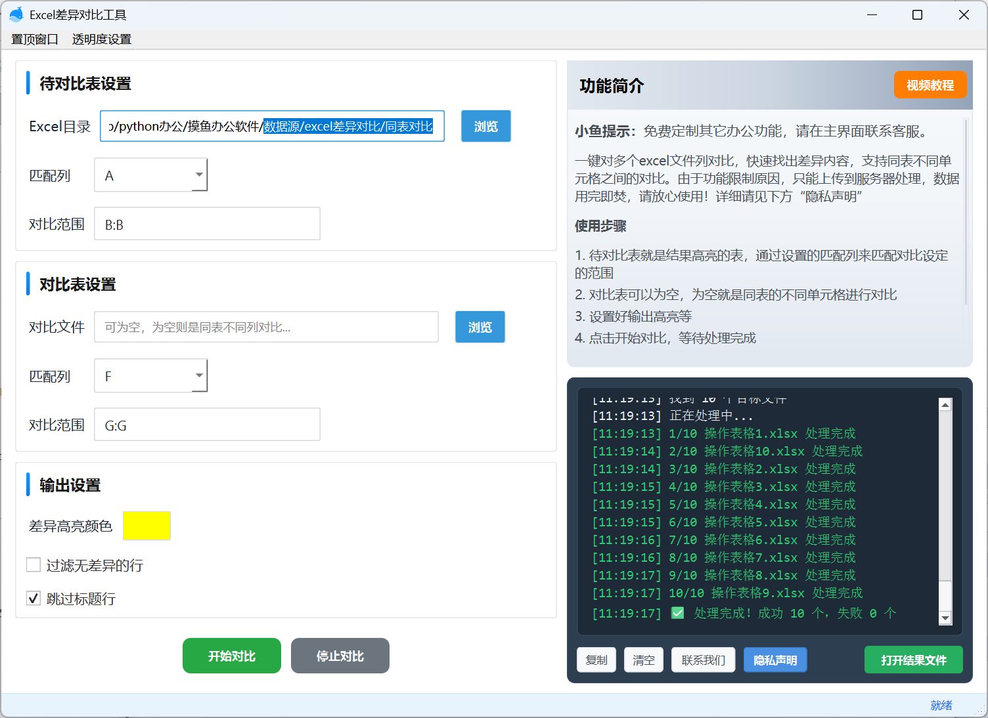The image size is (988, 718).
Task: Click the log scrollbar down arrow
Action: (x=945, y=618)
